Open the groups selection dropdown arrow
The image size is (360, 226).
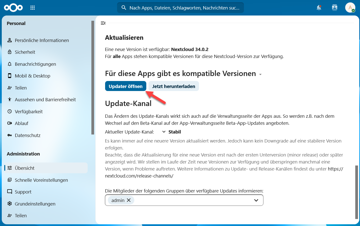[256, 200]
